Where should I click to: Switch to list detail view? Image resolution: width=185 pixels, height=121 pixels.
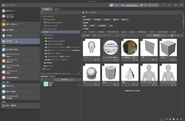178,35
